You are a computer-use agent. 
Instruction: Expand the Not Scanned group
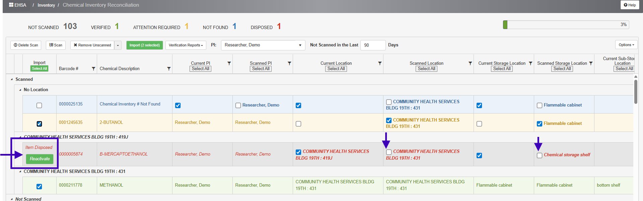[12, 199]
